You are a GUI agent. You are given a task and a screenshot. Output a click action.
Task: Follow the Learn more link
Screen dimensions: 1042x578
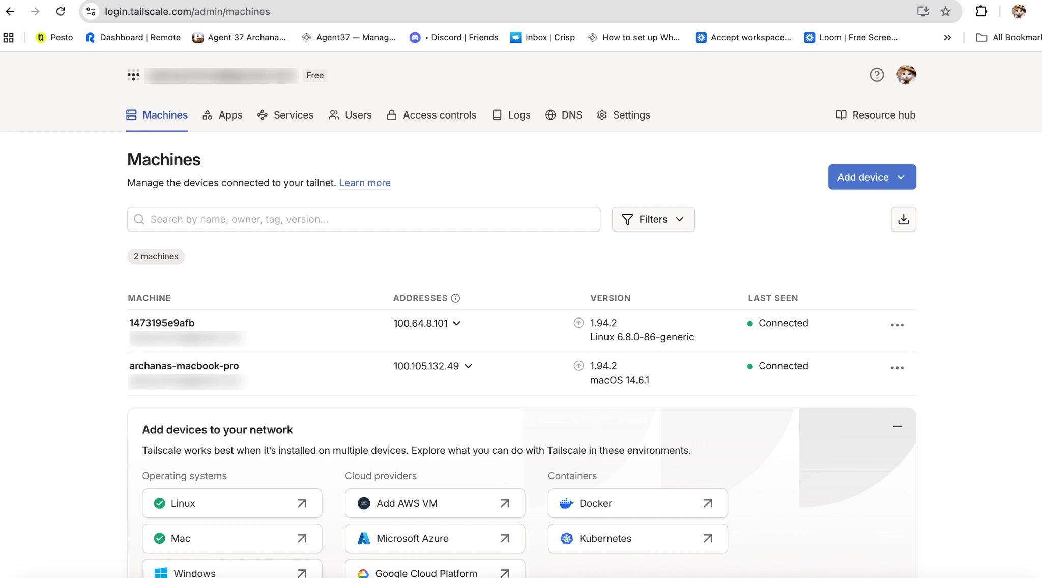click(364, 183)
